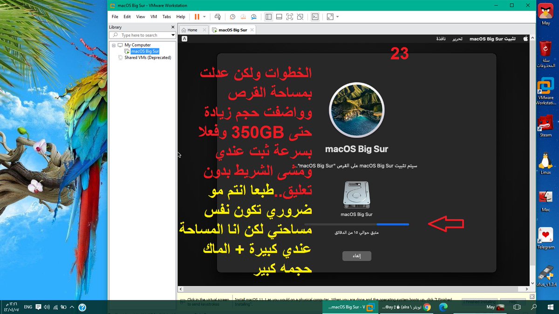Viewport: 559px width, 314px height.
Task: Click the Unity mode toolbar icon
Action: click(300, 17)
